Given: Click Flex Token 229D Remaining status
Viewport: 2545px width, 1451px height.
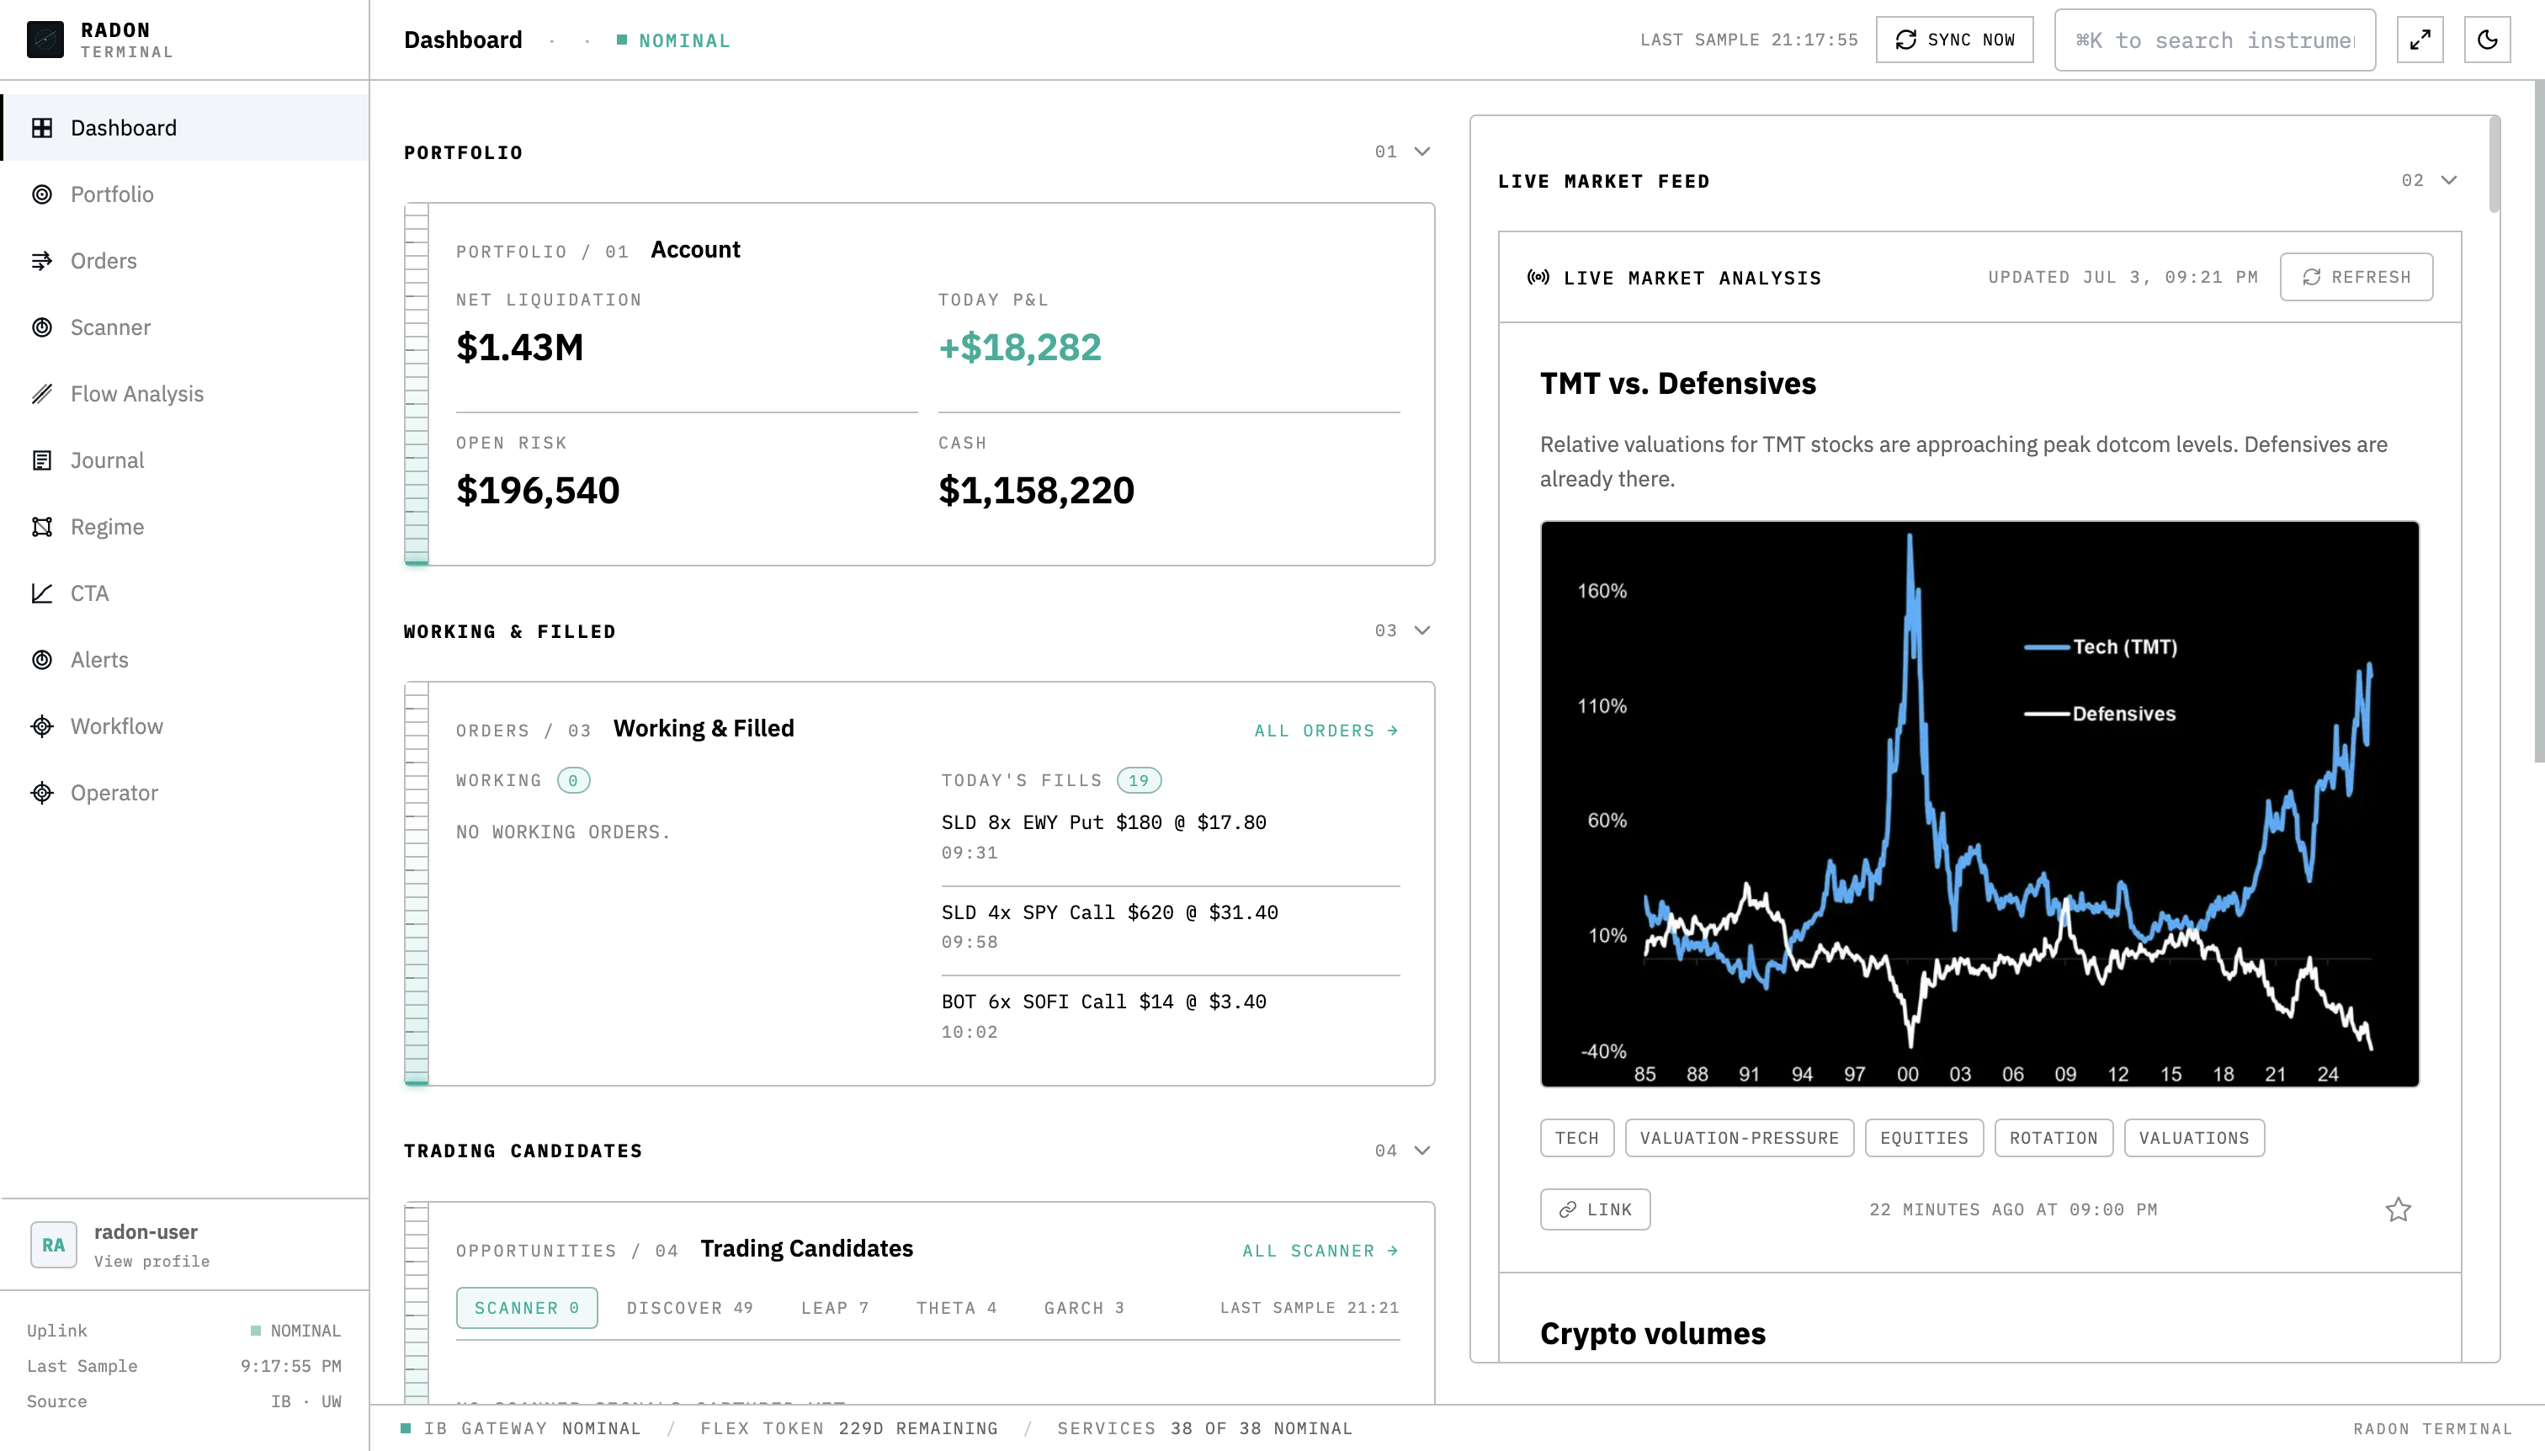Looking at the screenshot, I should [849, 1428].
